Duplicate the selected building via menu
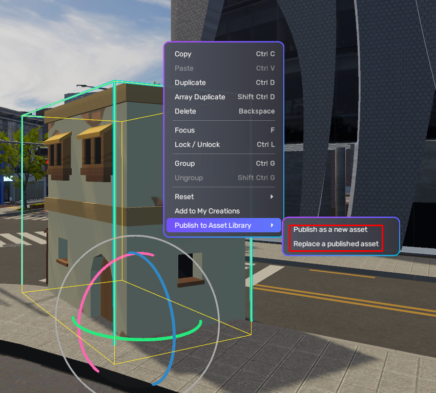436x393 pixels. [x=190, y=83]
